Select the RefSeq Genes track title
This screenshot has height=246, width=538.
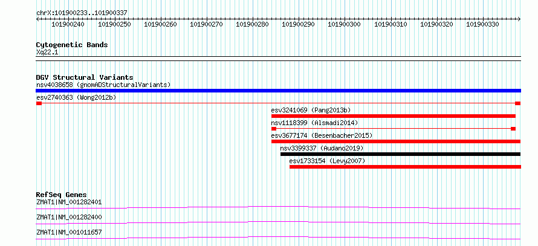(x=62, y=195)
